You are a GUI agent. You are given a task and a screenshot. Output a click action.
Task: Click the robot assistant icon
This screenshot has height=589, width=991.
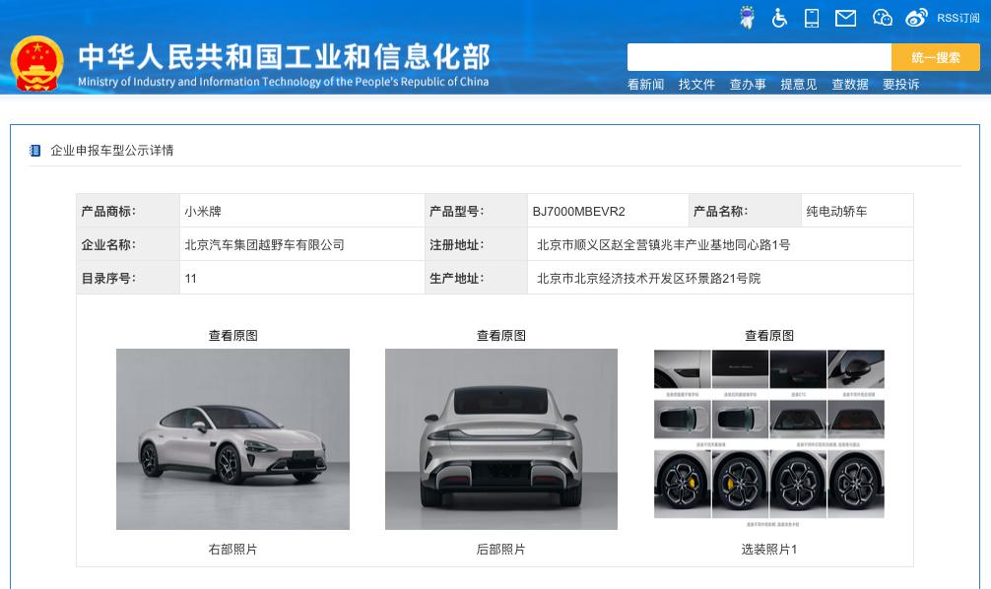click(747, 18)
